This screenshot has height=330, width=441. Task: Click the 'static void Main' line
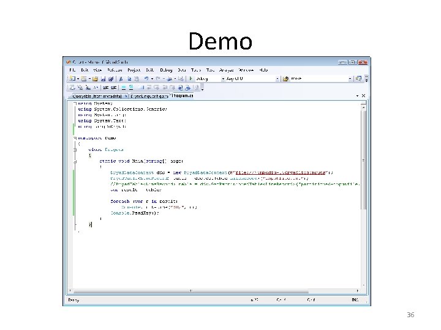(x=141, y=161)
